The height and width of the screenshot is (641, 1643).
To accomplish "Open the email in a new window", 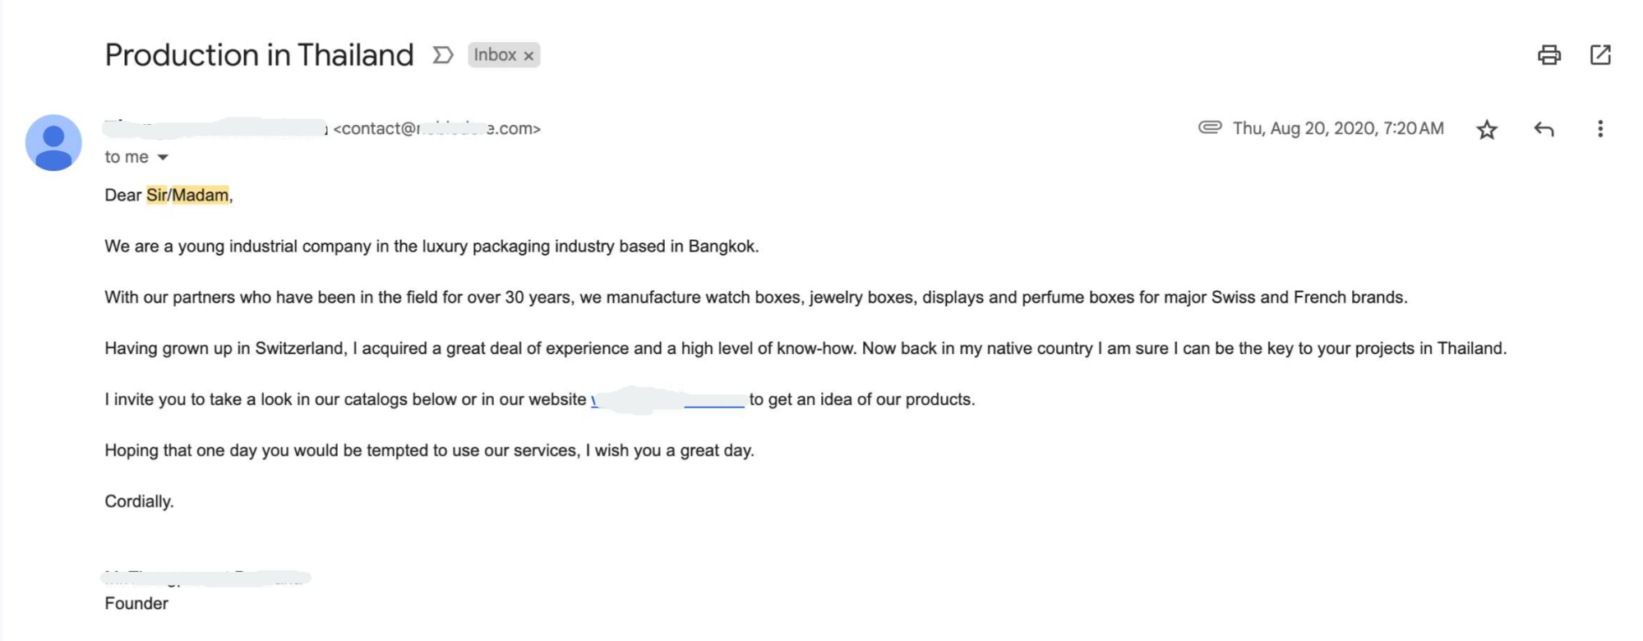I will pos(1601,55).
